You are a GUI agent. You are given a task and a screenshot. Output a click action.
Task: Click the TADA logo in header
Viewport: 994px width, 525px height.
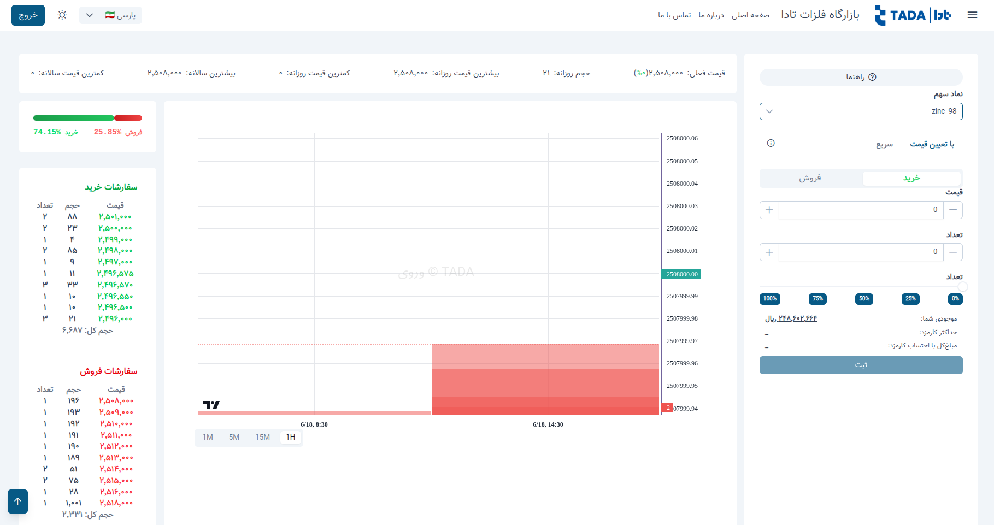click(x=913, y=15)
